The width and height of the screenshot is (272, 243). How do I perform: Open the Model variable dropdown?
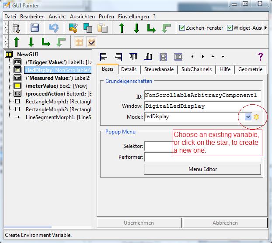(x=248, y=117)
